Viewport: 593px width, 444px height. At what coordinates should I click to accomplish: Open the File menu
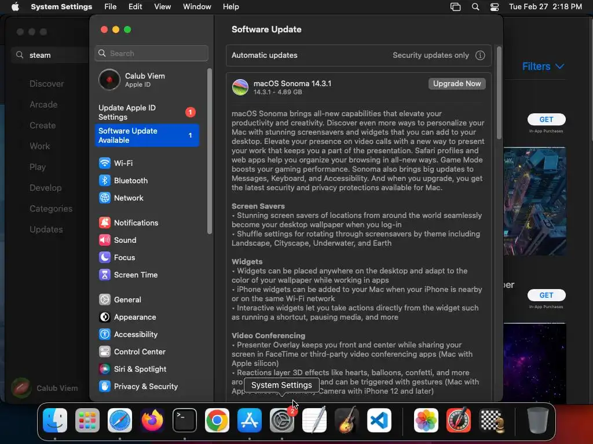(111, 7)
